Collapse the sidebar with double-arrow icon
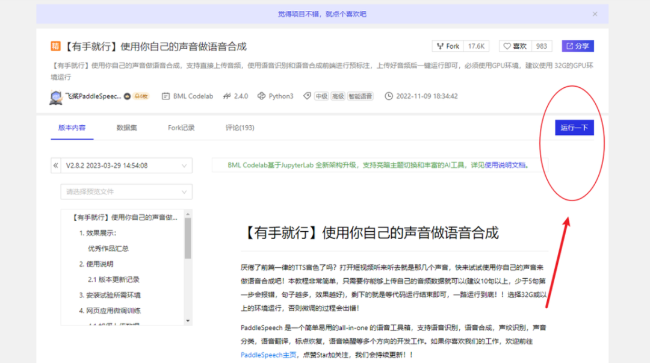650x363 pixels. click(55, 166)
